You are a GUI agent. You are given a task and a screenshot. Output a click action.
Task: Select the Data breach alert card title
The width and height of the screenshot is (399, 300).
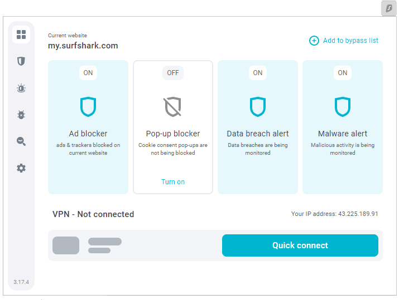(x=258, y=134)
